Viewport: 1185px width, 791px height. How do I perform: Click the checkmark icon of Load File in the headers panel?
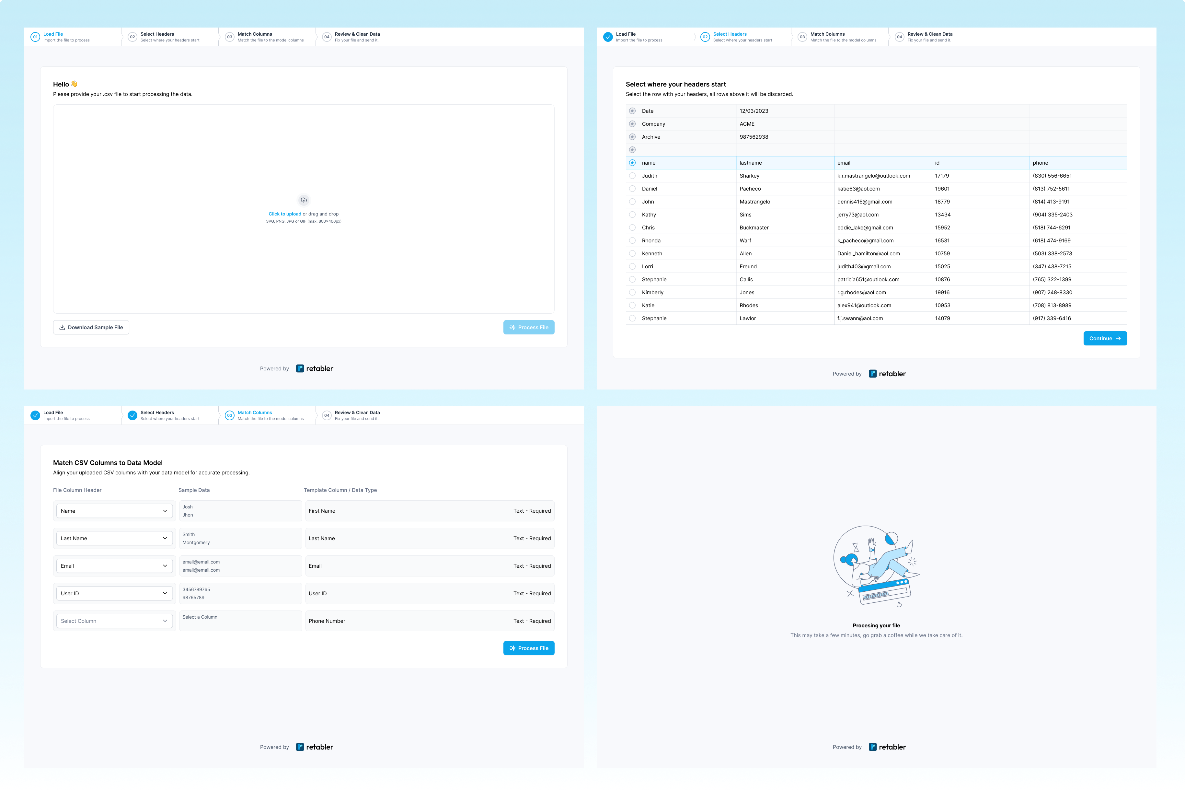(608, 37)
